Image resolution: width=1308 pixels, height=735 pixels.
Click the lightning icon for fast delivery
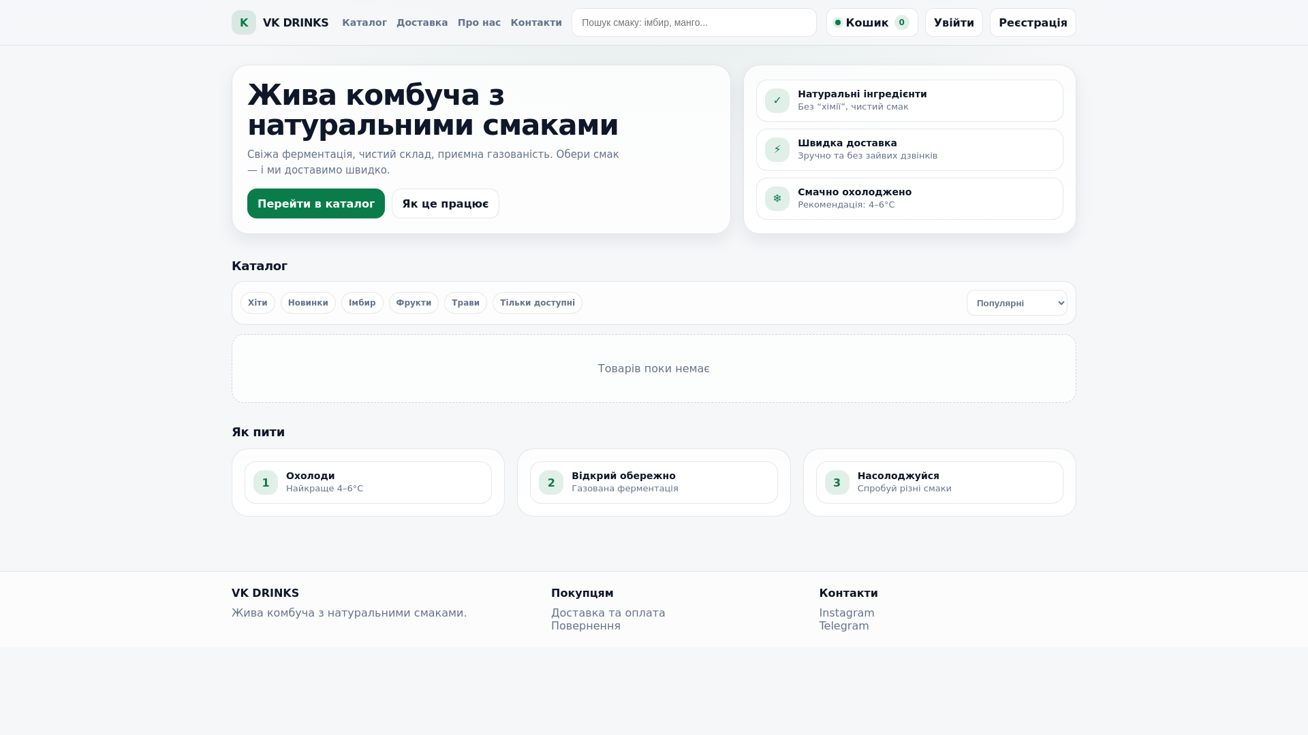pos(777,150)
